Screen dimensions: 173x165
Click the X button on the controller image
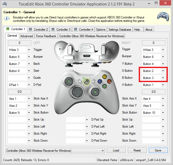(100, 82)
